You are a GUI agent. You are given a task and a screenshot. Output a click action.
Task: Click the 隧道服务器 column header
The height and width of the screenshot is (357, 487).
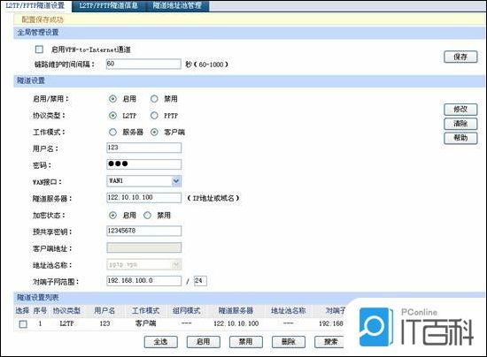[x=236, y=310]
